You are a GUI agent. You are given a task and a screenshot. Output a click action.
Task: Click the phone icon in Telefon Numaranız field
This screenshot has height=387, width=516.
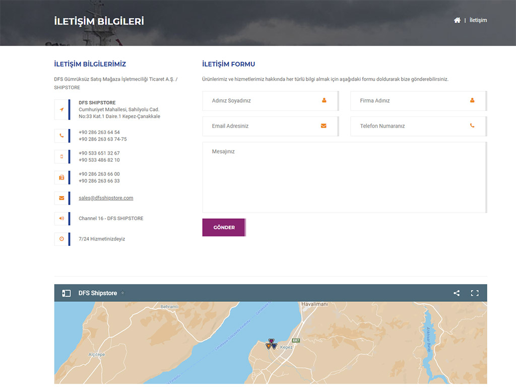pyautogui.click(x=472, y=125)
